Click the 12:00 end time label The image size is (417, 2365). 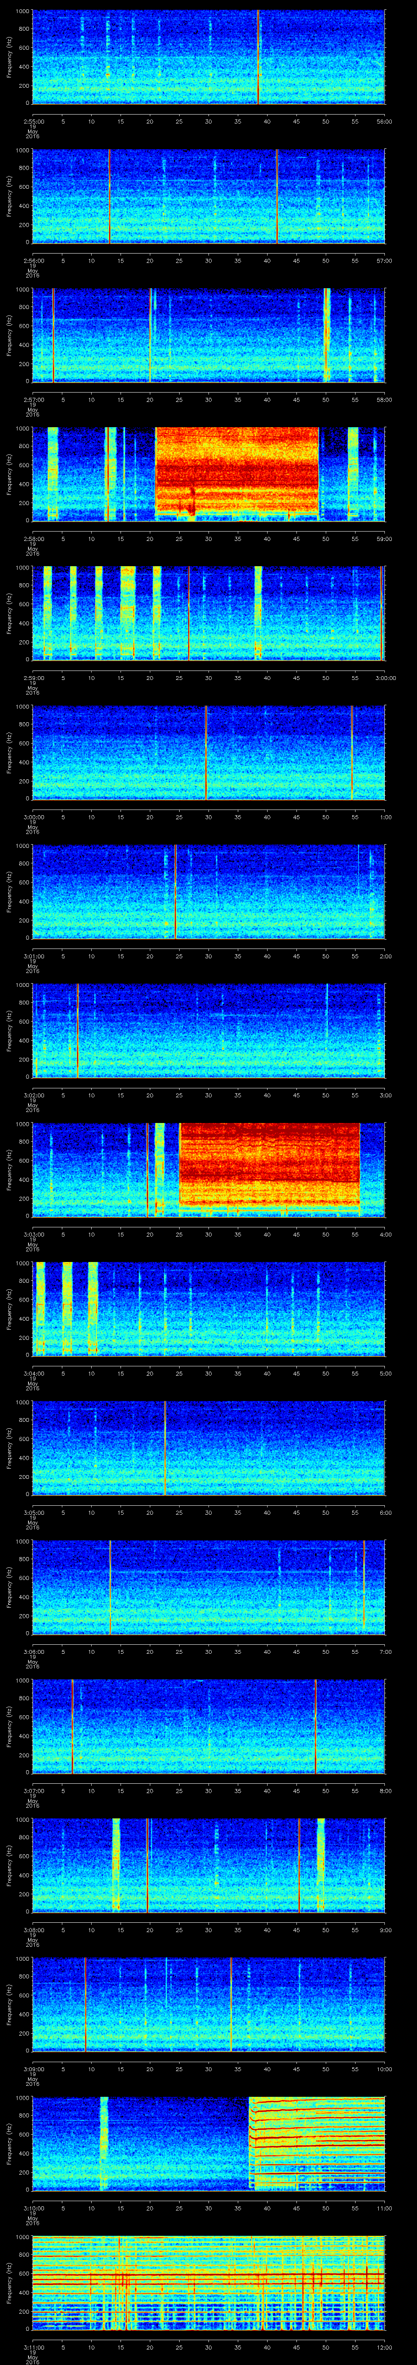[385, 2347]
